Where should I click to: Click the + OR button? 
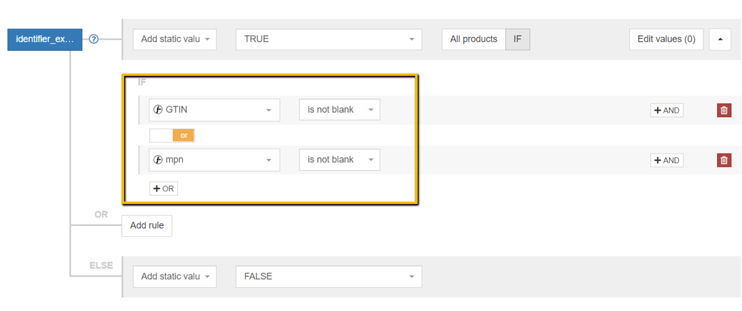tap(163, 189)
